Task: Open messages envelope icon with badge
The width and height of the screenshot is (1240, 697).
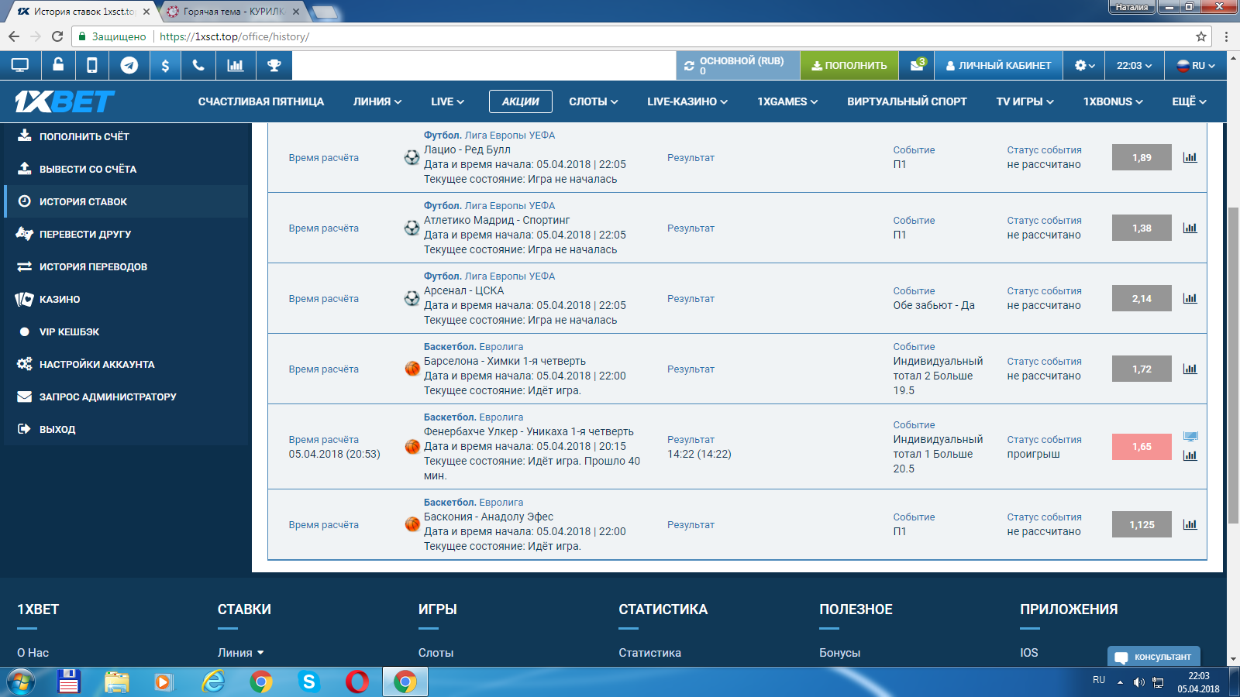Action: point(917,66)
